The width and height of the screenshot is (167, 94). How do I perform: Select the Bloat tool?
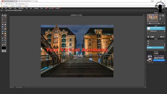[3, 40]
